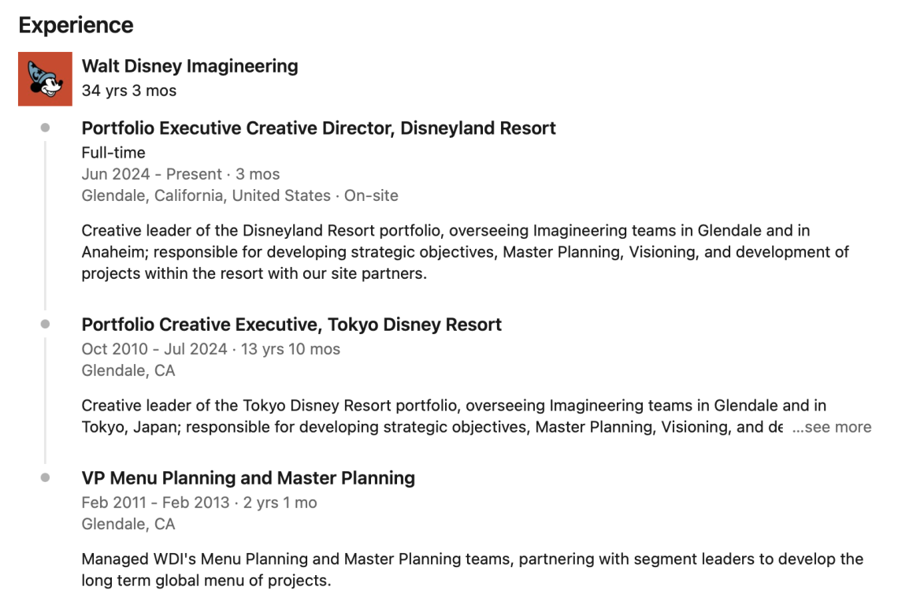Select the Portfolio Creative Executive, Tokyo Disney Resort title
This screenshot has height=605, width=898.
coord(291,325)
